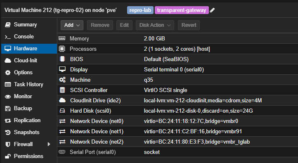Select the net0 value with bridge=vmbr0

pyautogui.click(x=191, y=121)
